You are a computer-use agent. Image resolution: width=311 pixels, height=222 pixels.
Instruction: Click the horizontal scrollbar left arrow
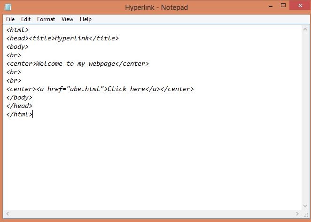[8, 214]
